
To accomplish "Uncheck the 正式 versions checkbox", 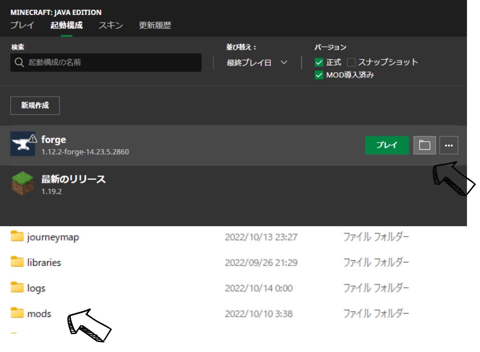I will 319,62.
